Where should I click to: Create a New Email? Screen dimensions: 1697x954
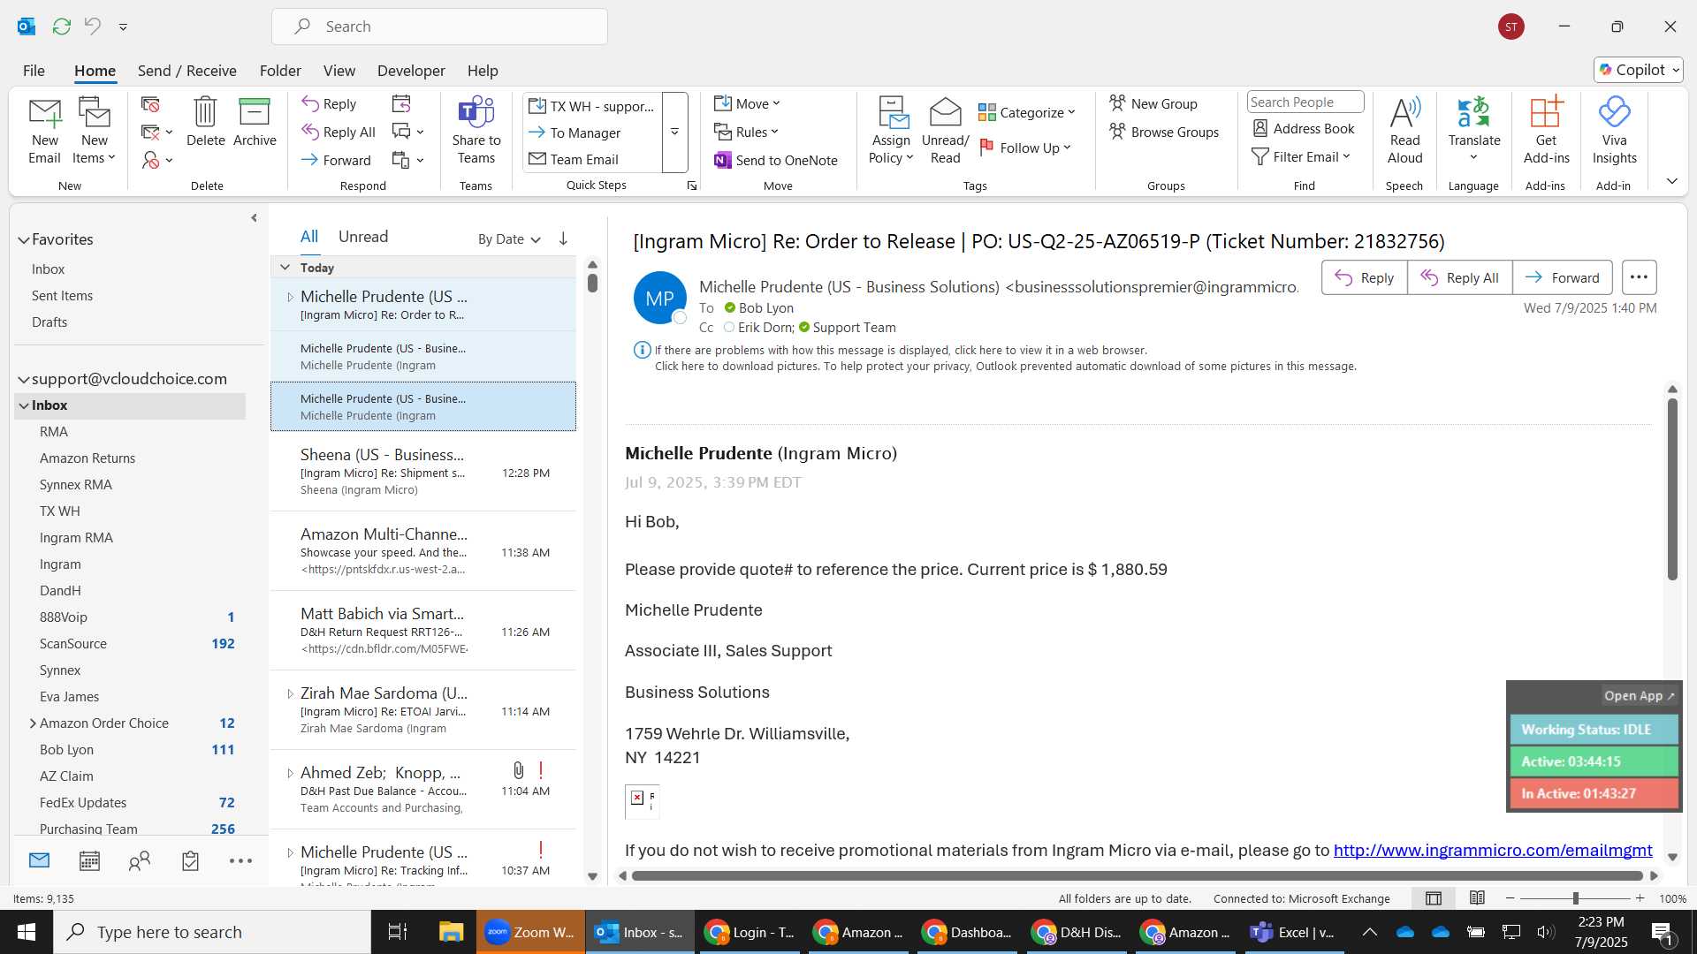(x=44, y=131)
